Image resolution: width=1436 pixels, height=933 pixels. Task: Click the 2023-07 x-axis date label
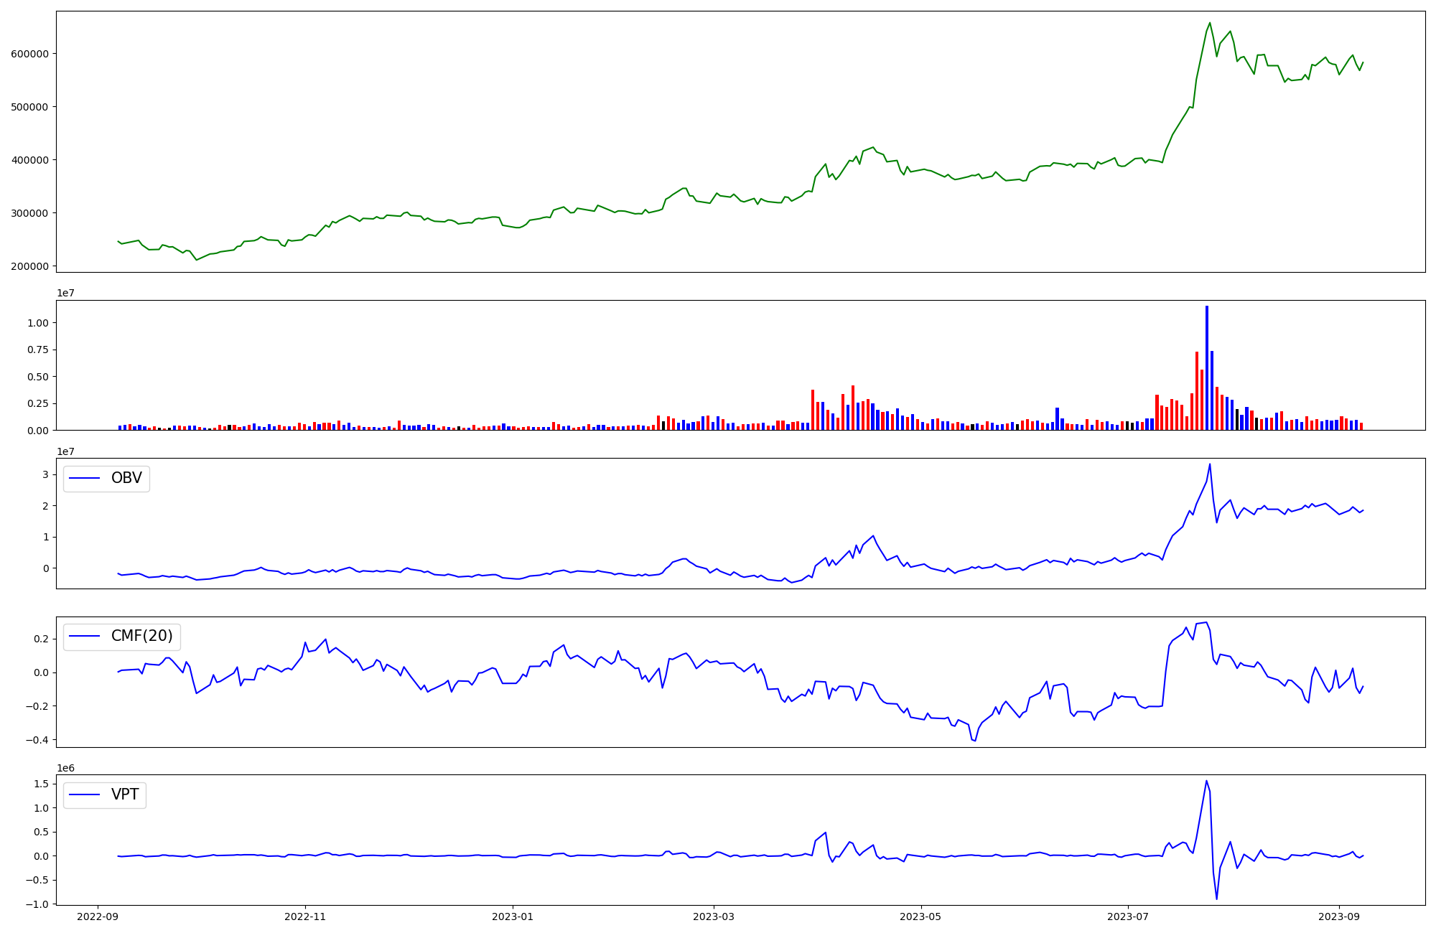click(x=1129, y=916)
